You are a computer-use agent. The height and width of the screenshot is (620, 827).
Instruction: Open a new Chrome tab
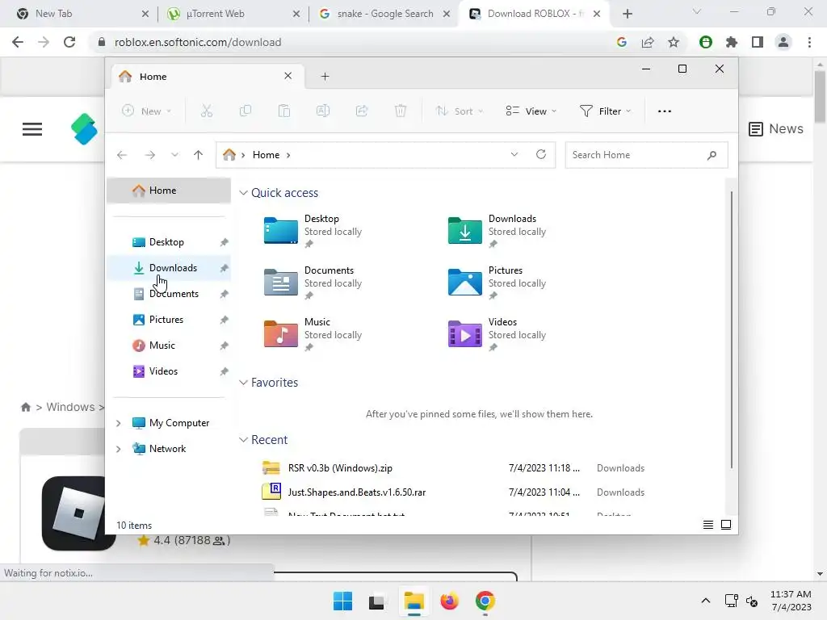coord(627,14)
